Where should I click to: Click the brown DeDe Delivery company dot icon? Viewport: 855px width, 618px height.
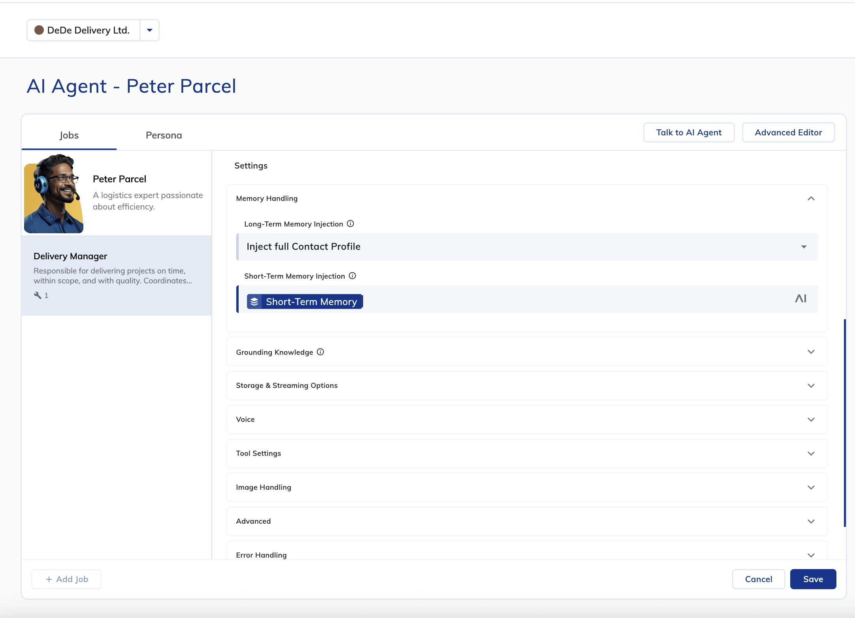click(39, 30)
